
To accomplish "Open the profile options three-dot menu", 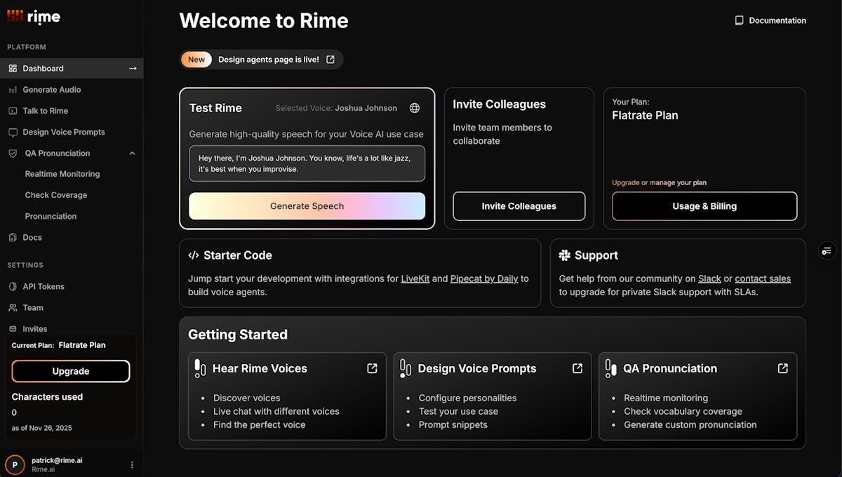I will pyautogui.click(x=132, y=464).
